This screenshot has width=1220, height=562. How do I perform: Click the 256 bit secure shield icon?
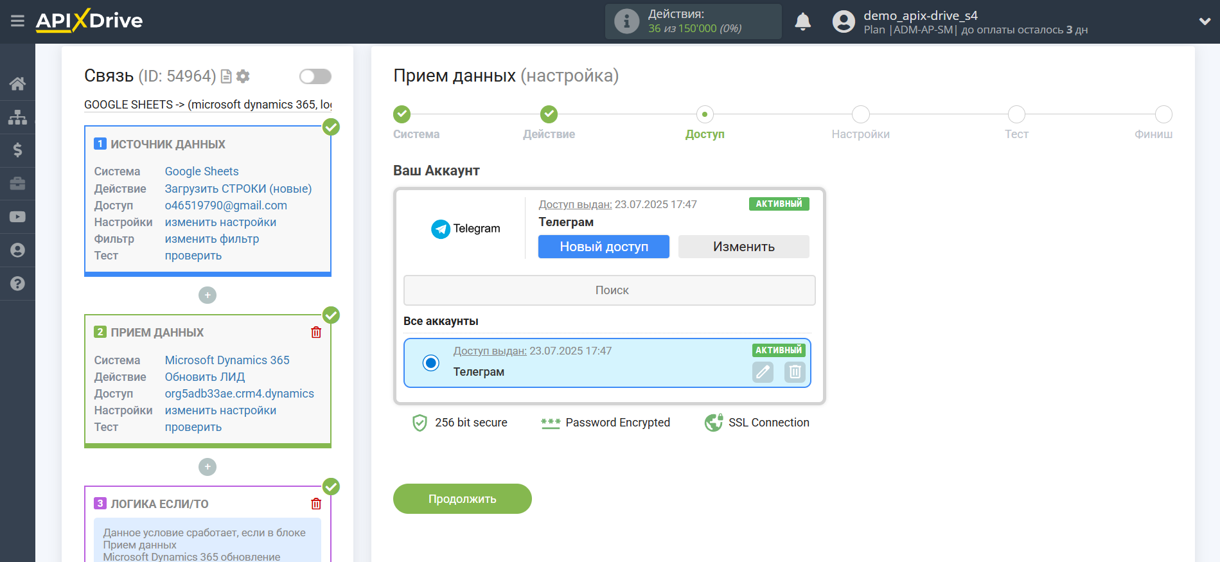(x=420, y=423)
